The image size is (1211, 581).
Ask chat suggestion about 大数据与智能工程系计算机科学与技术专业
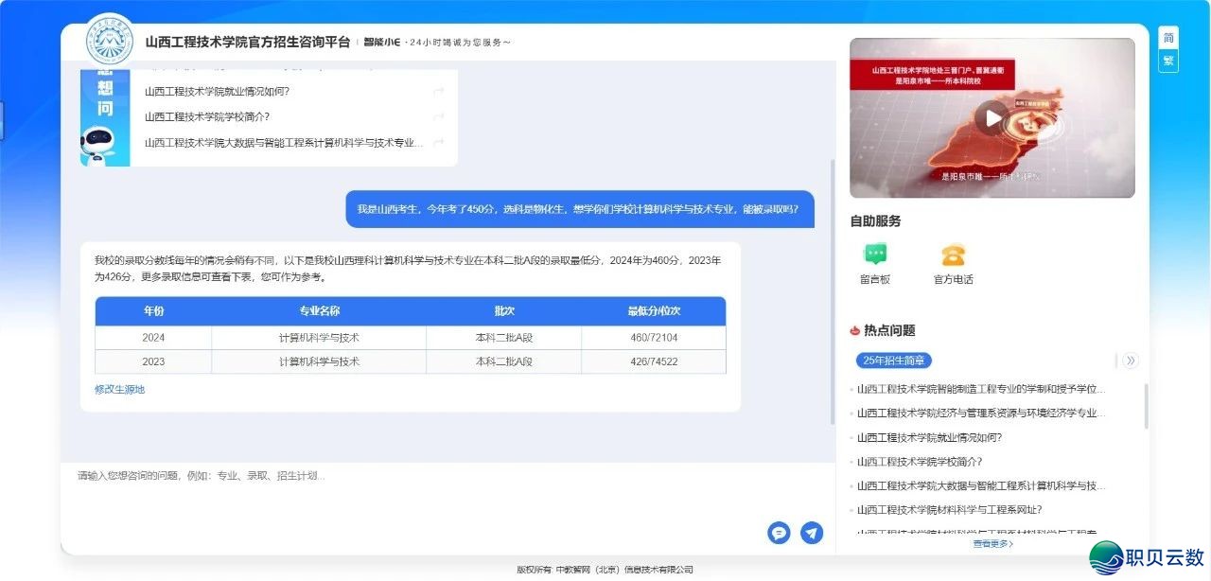pyautogui.click(x=284, y=142)
